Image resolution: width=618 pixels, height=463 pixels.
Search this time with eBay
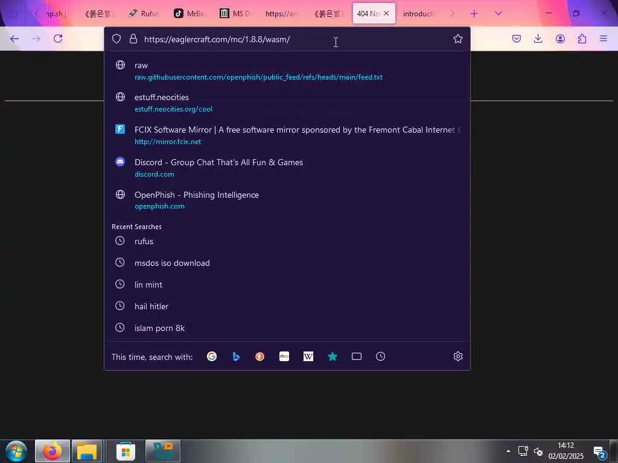pyautogui.click(x=284, y=356)
